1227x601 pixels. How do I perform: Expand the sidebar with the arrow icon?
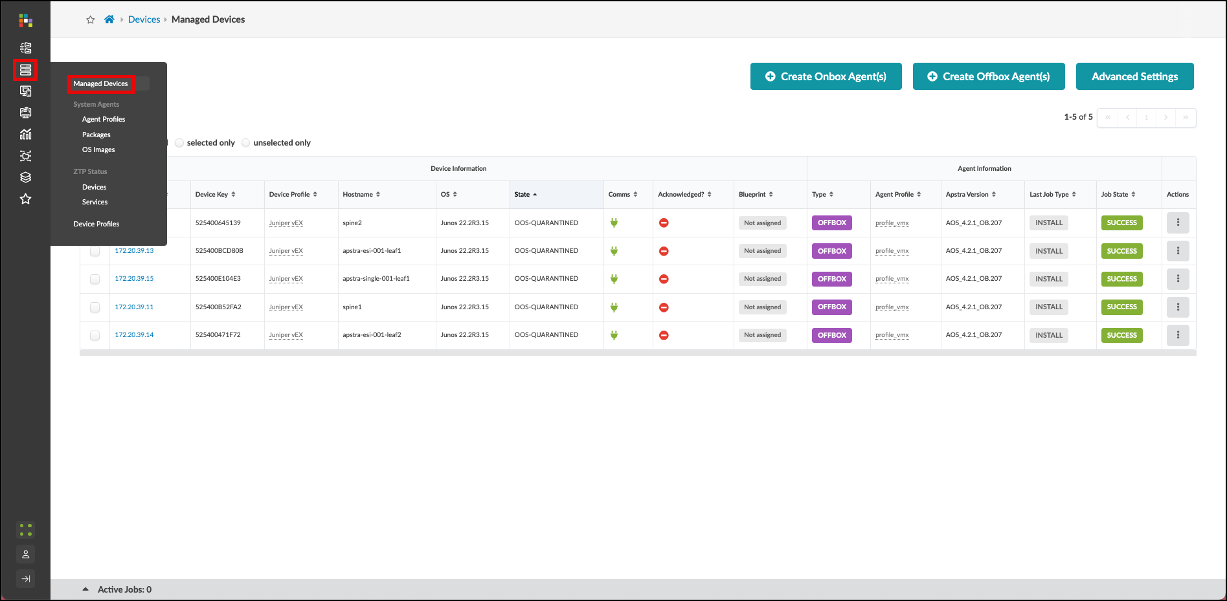coord(25,579)
